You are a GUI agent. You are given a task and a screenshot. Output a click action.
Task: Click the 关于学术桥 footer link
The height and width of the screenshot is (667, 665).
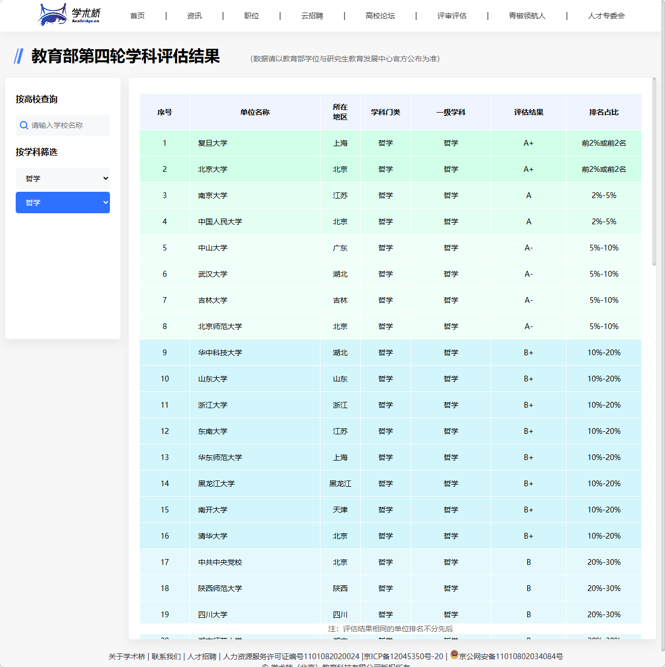coord(126,656)
